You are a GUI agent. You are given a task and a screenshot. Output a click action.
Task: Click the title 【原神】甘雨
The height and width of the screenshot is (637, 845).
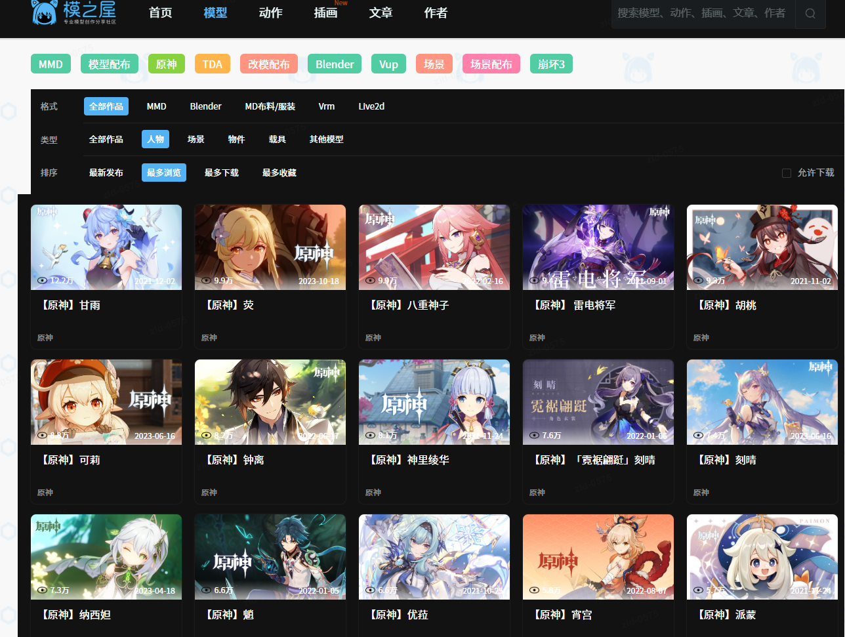pyautogui.click(x=70, y=305)
